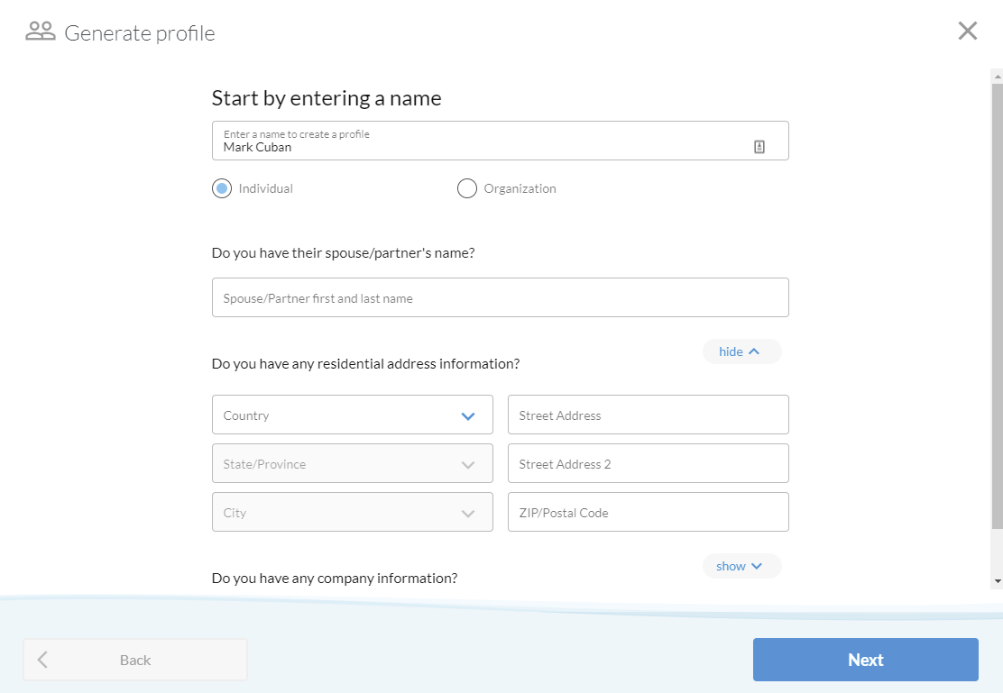Deselect the Individual profile type option
The image size is (1003, 693).
tap(221, 188)
